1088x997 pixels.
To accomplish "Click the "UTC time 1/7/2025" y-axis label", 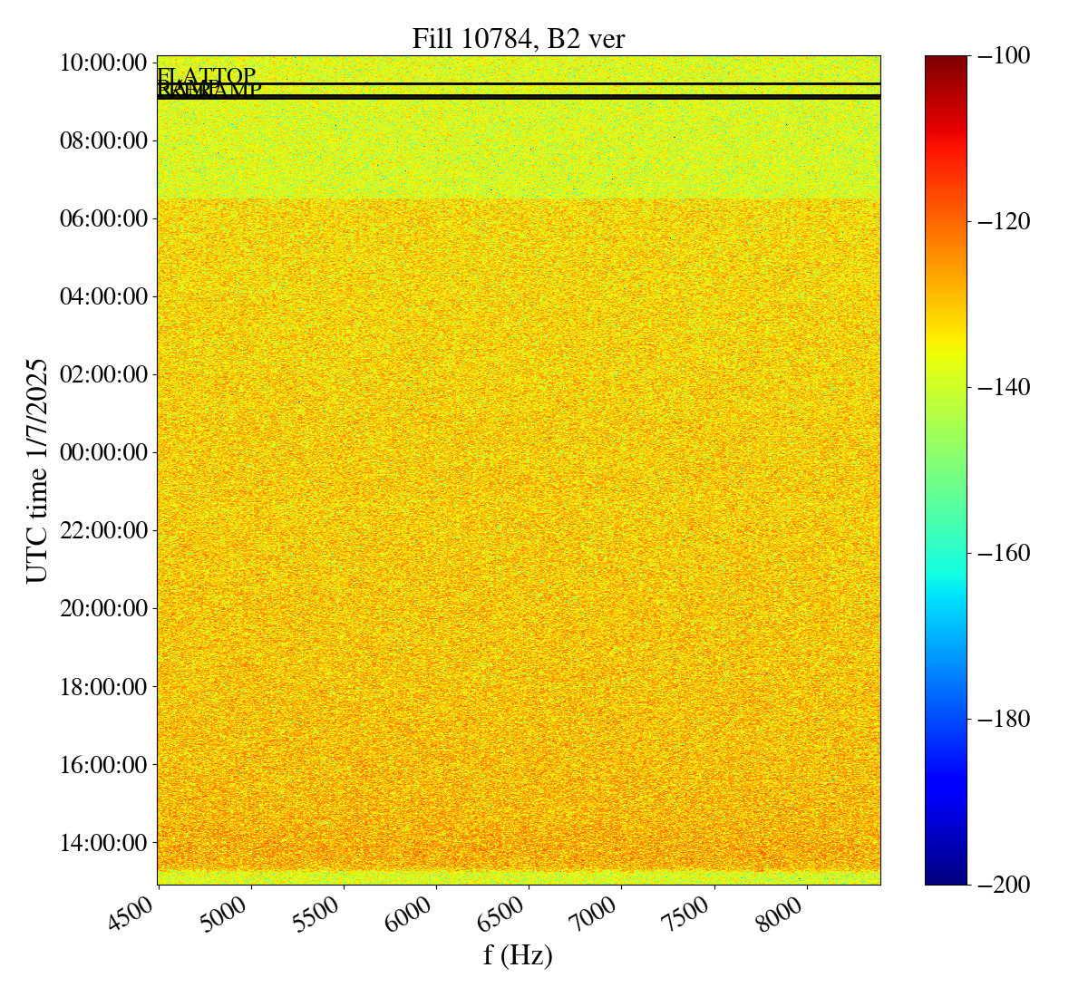I will (x=36, y=470).
